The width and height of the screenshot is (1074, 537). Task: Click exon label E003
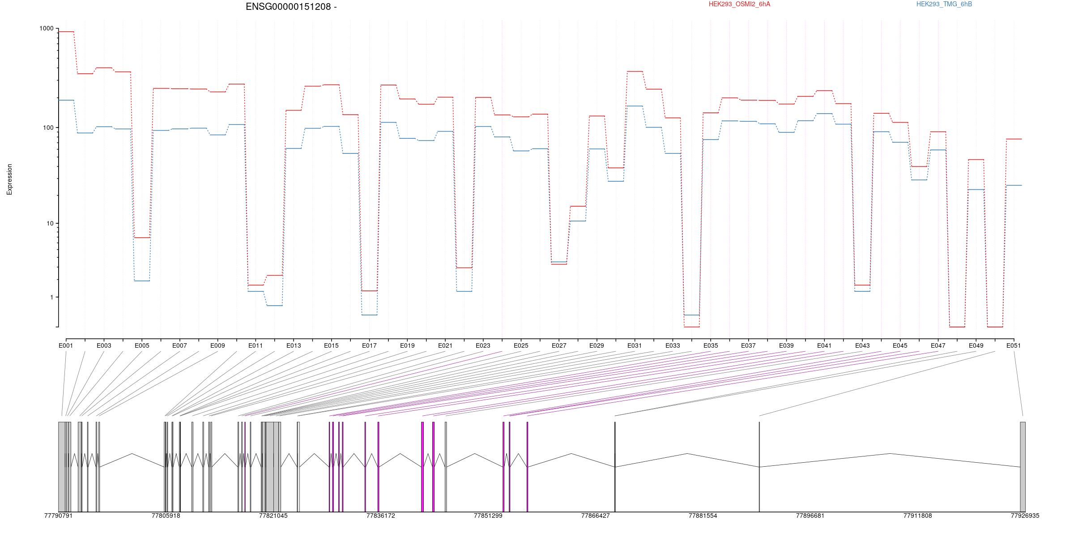tap(104, 345)
